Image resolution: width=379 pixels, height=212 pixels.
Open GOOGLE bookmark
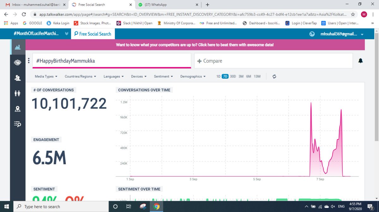click(33, 23)
